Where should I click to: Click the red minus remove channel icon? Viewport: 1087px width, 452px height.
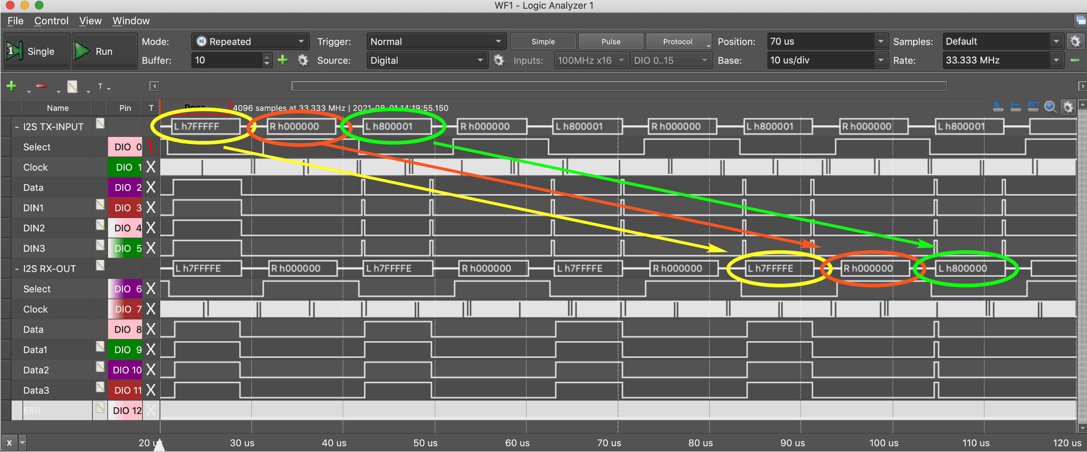click(41, 87)
